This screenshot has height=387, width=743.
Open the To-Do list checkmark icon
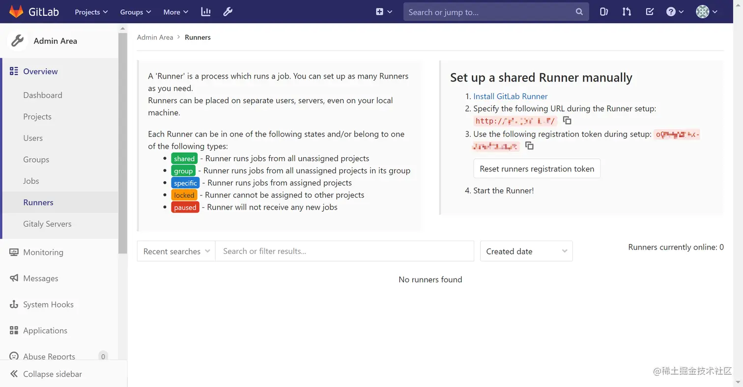coord(650,12)
